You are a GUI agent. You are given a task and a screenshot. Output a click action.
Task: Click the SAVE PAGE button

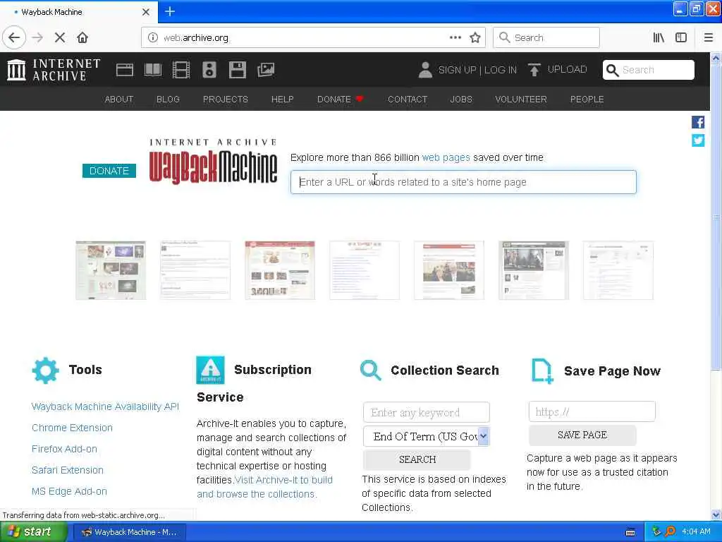[582, 435]
